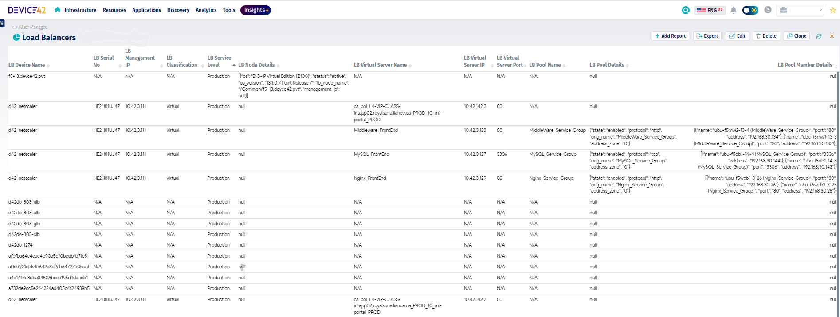Click the MySQL_FrontEnd virtual server name
This screenshot has height=317, width=840.
(x=371, y=154)
